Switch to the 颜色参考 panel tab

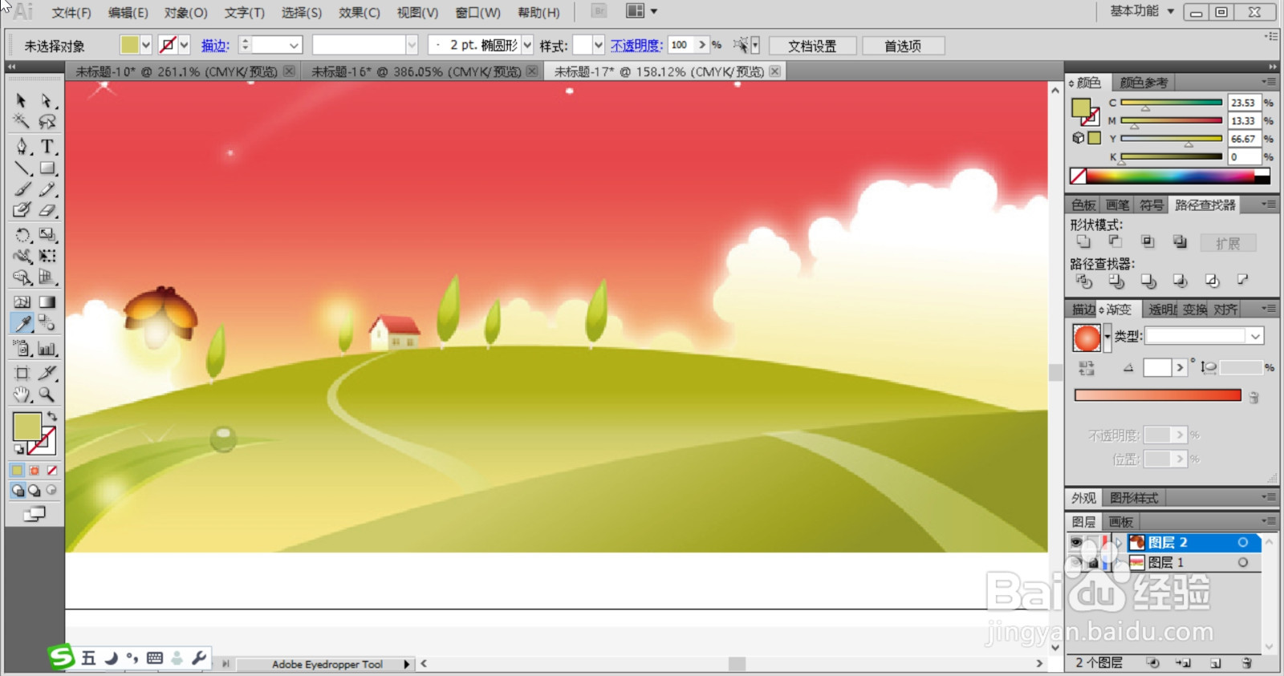(x=1144, y=83)
